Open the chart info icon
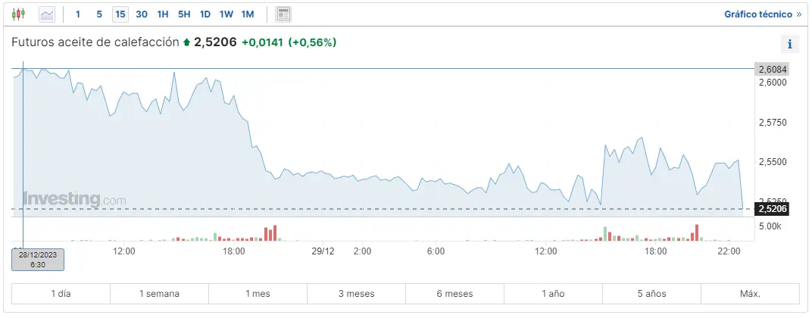The image size is (812, 318). click(x=789, y=44)
